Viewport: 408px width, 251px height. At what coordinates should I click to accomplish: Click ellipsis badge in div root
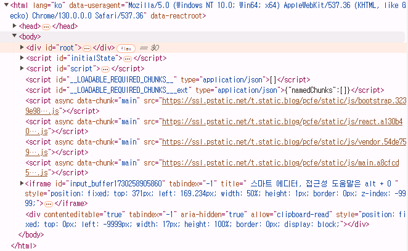(x=87, y=49)
